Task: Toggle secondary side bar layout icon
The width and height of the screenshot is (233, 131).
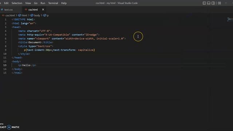Action: tap(213, 3)
